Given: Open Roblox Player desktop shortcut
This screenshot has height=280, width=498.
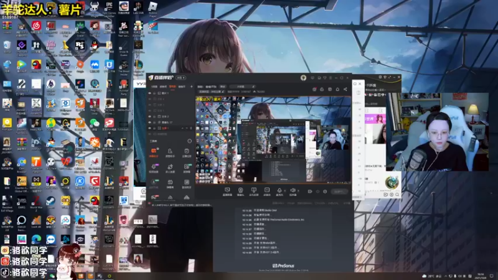Looking at the screenshot, I should (x=153, y=9).
